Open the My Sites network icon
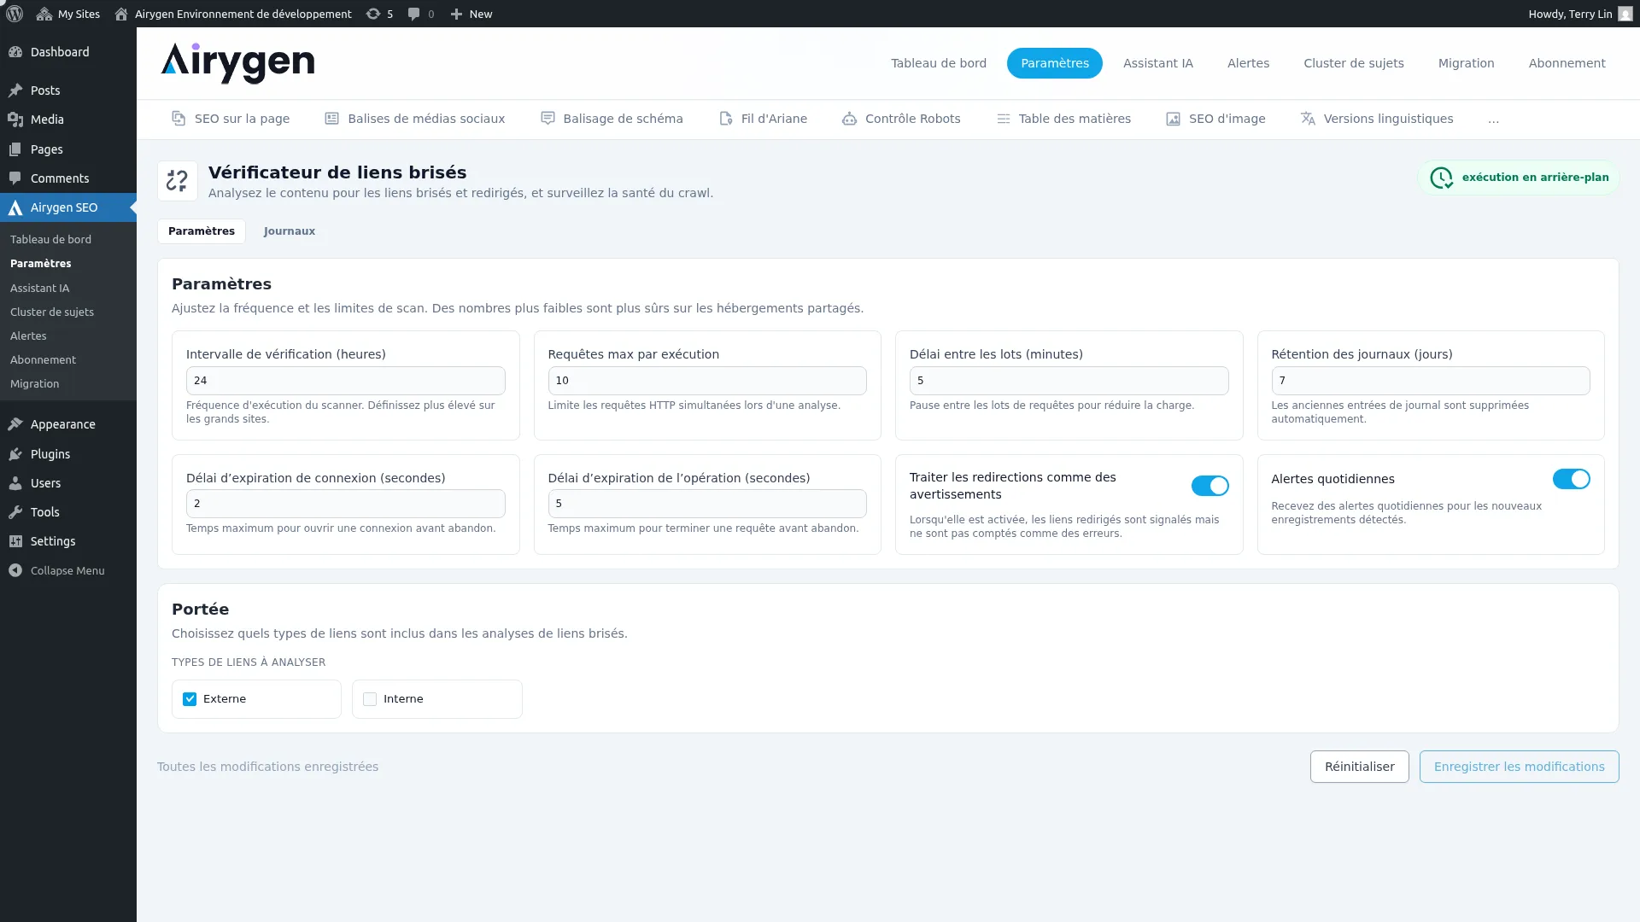This screenshot has width=1640, height=922. point(44,14)
